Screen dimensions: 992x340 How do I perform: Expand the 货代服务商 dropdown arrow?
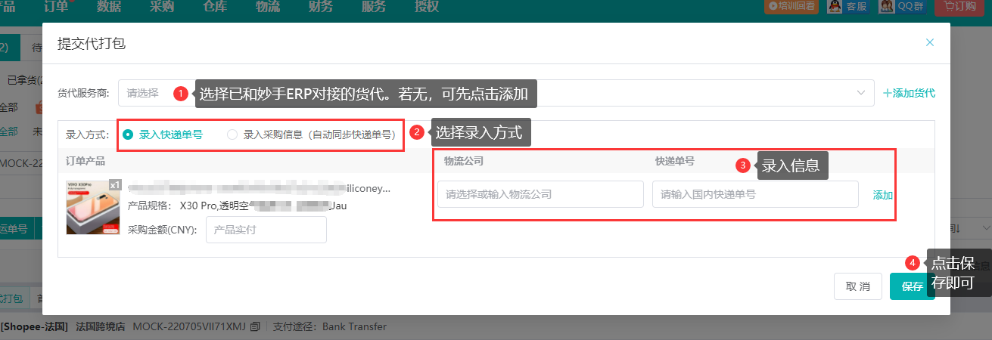click(x=860, y=93)
